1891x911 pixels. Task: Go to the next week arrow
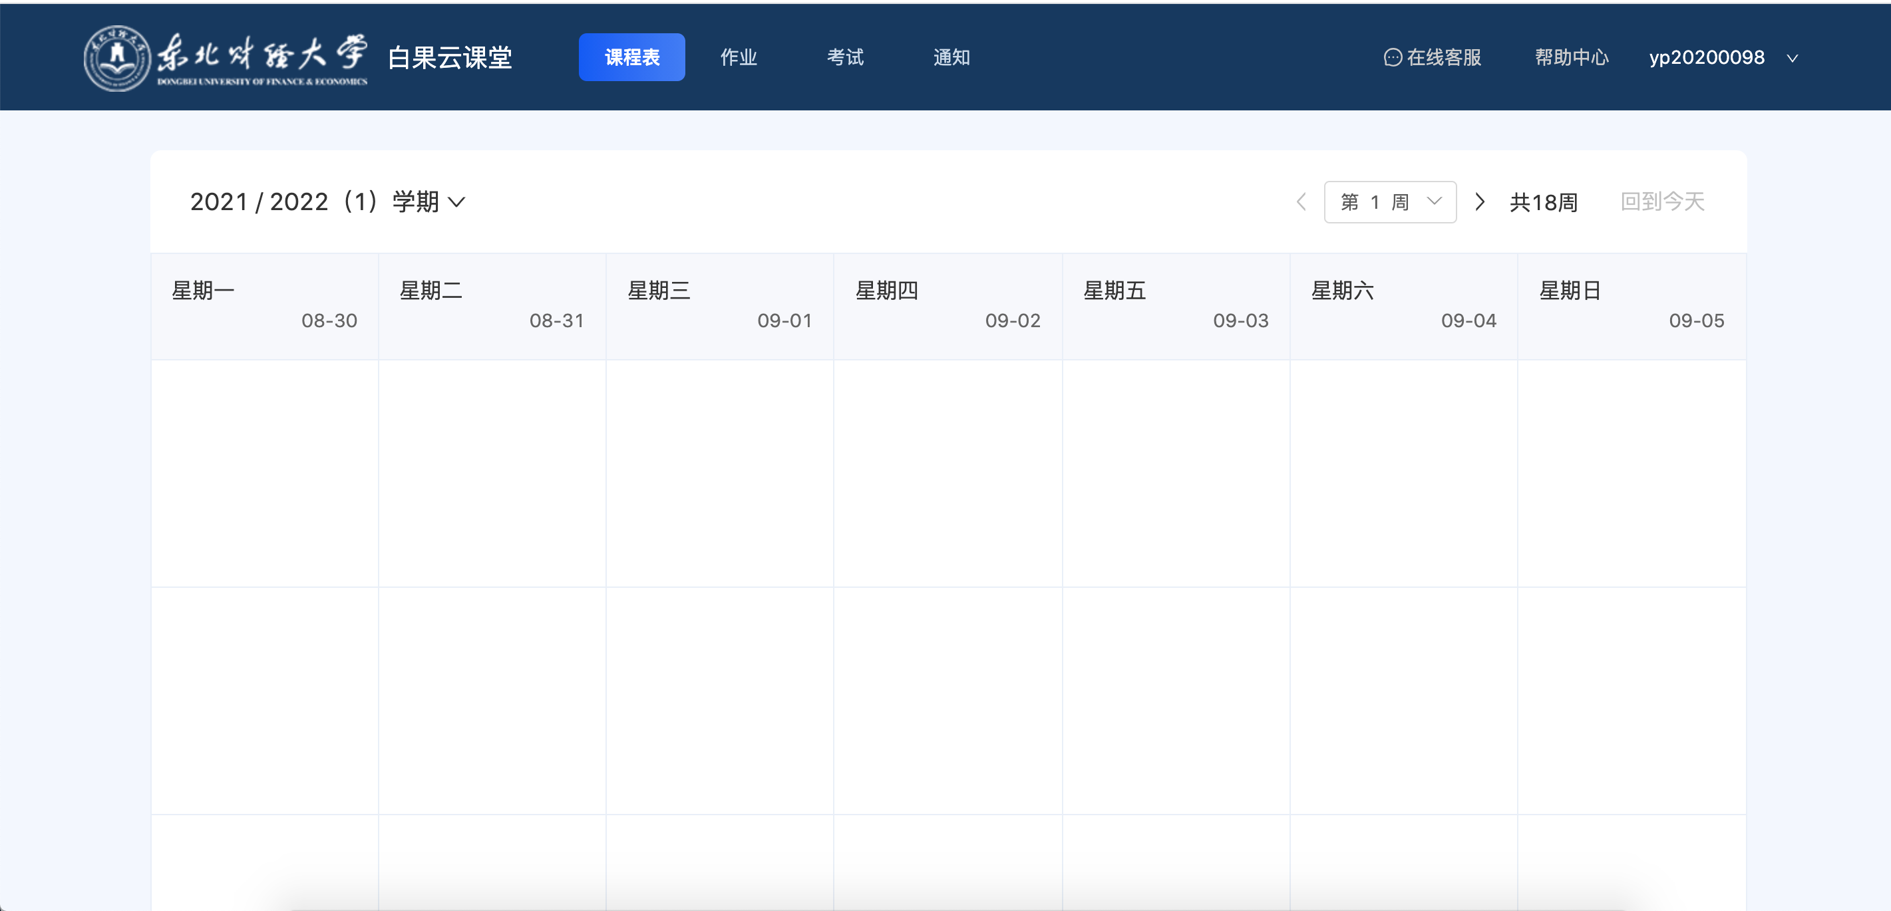click(1480, 201)
